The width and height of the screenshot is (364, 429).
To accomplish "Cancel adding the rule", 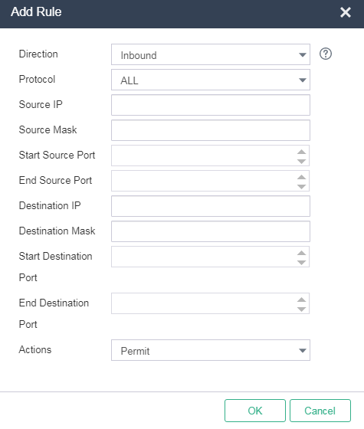I will [320, 411].
